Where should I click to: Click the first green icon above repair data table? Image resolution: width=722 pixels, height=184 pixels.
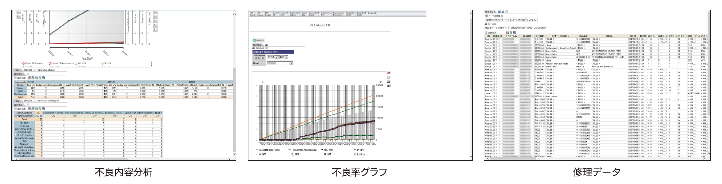pyautogui.click(x=511, y=33)
